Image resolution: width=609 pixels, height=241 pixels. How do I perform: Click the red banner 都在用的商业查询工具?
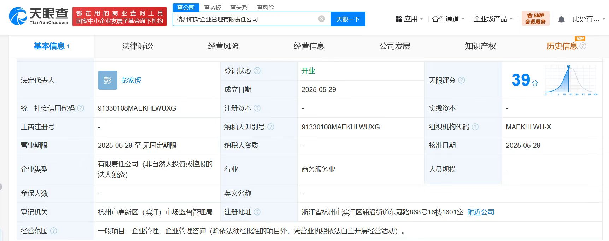[119, 17]
